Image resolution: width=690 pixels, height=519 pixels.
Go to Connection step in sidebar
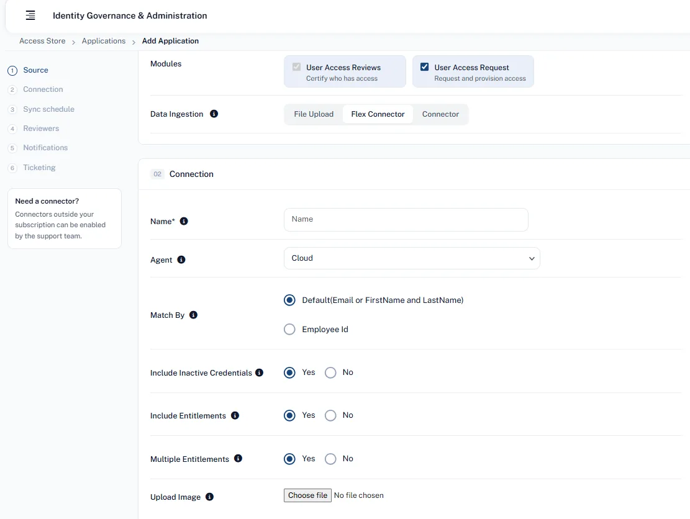click(x=43, y=89)
